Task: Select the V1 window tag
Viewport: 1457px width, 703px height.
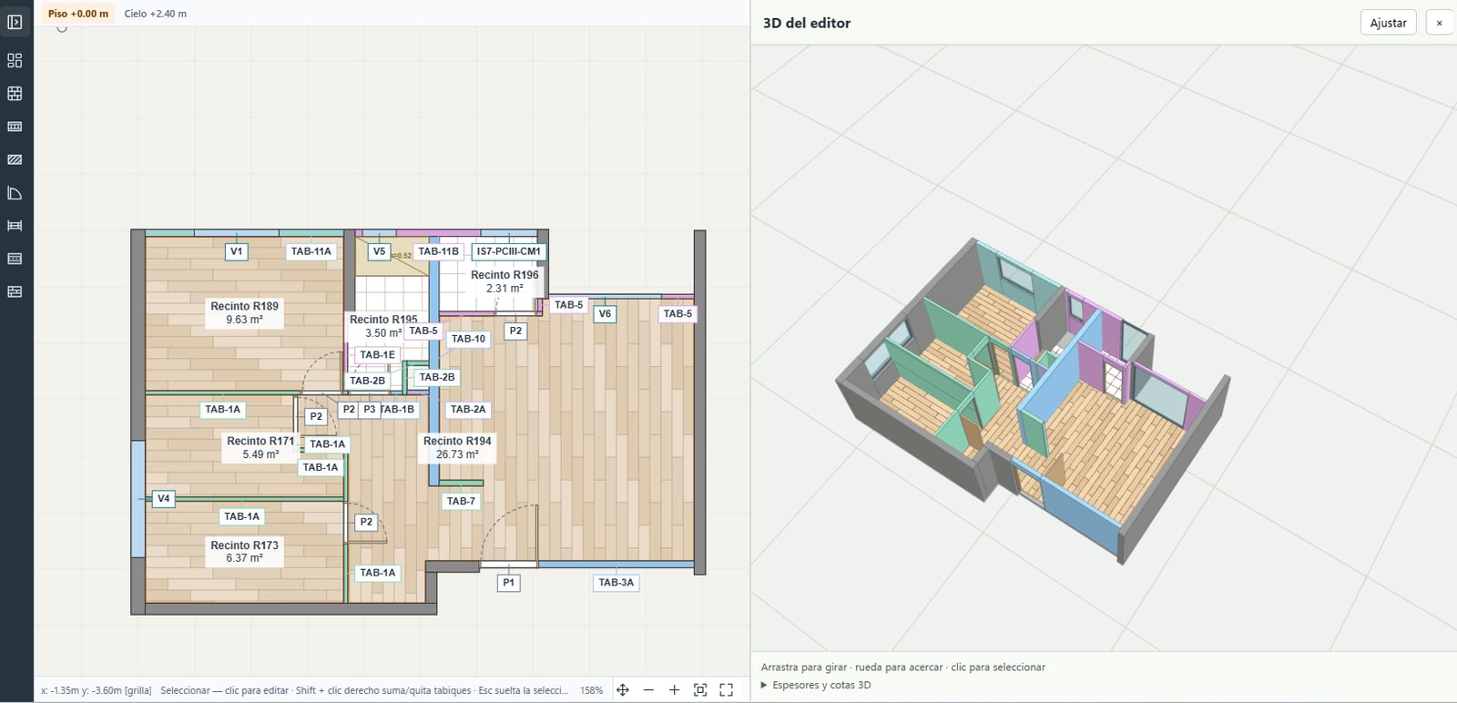Action: click(237, 251)
